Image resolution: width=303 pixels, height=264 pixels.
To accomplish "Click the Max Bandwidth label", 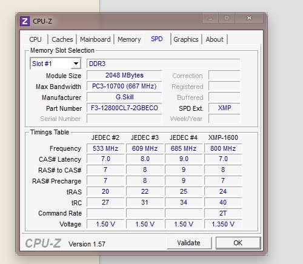I will (x=58, y=87).
